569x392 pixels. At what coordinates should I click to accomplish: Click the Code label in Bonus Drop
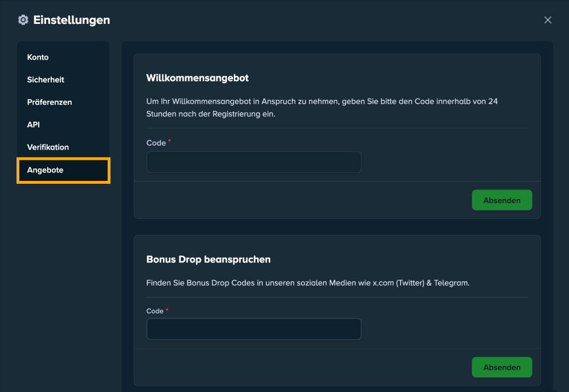point(155,311)
